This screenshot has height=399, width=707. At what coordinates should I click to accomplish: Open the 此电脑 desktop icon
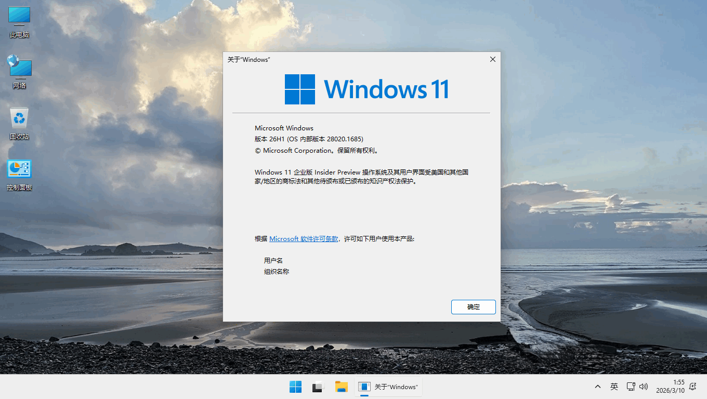(x=19, y=22)
